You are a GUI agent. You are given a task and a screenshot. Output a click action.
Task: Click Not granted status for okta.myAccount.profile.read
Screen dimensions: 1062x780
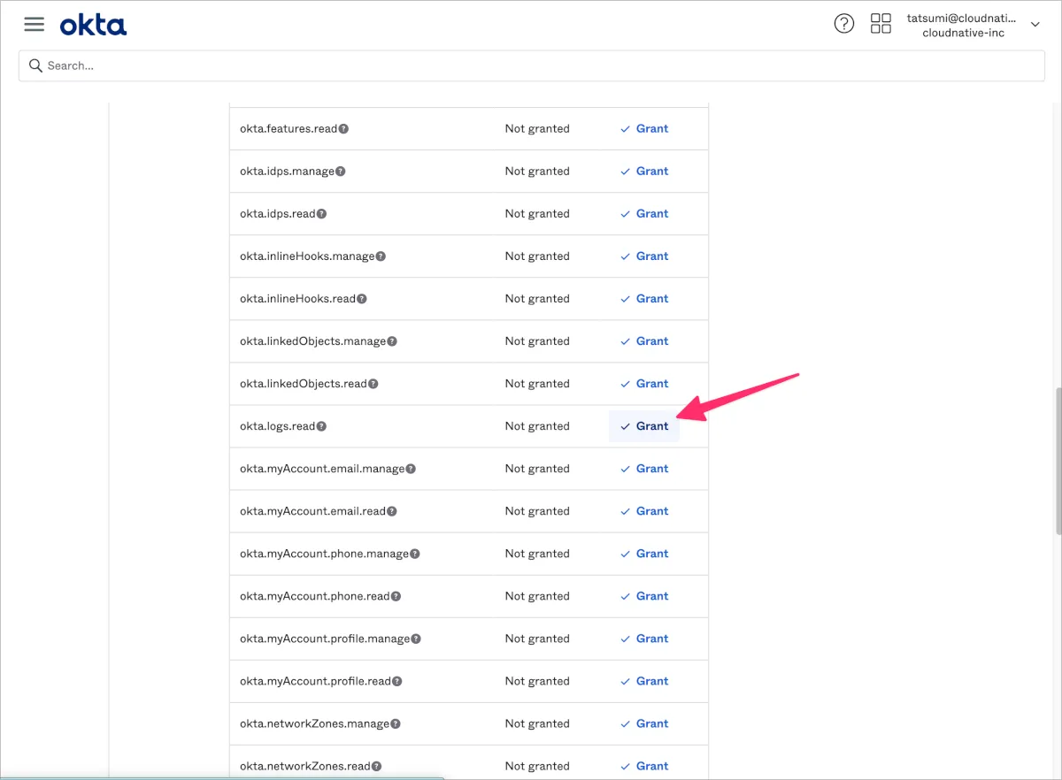[x=537, y=681]
